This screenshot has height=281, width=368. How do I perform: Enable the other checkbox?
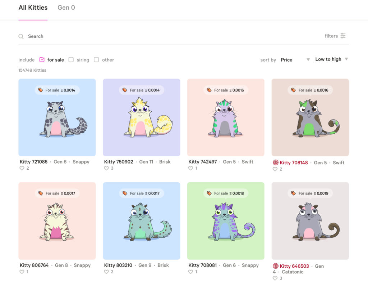click(96, 59)
